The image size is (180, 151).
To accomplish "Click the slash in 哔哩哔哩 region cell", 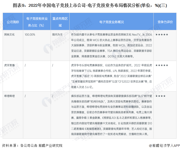I will 53,96.
